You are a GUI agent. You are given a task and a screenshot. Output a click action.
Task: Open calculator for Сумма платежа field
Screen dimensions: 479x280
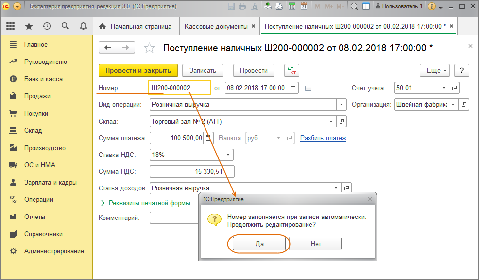(208, 138)
